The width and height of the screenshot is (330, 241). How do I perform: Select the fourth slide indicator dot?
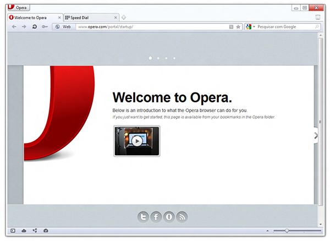point(174,58)
